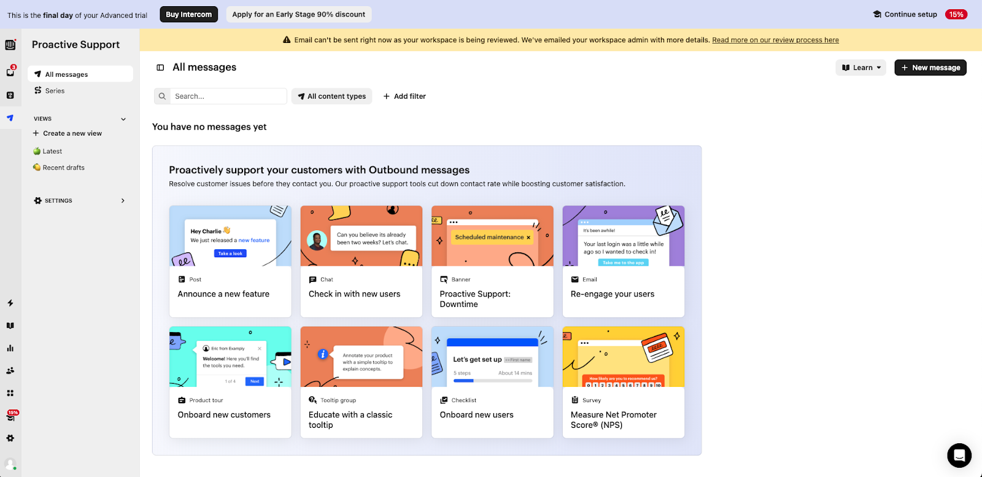Click the New message button
Screen dimensions: 982x477
click(x=930, y=68)
